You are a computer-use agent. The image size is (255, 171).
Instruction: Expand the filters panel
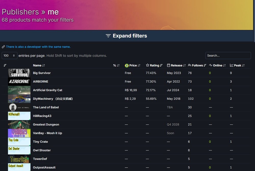point(130,36)
